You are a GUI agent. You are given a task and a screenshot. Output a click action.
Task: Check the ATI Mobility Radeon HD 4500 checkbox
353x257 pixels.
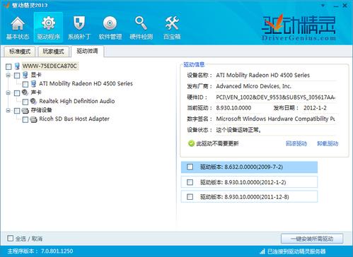pyautogui.click(x=25, y=84)
